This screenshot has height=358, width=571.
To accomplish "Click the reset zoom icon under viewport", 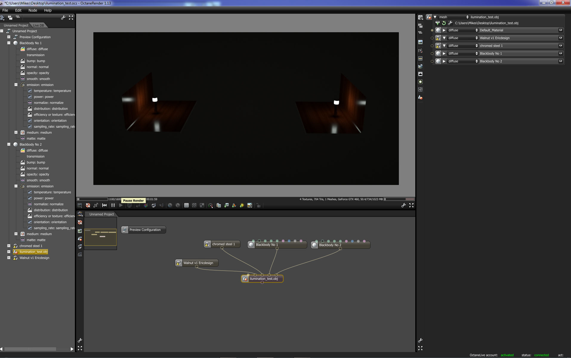I will tap(96, 205).
